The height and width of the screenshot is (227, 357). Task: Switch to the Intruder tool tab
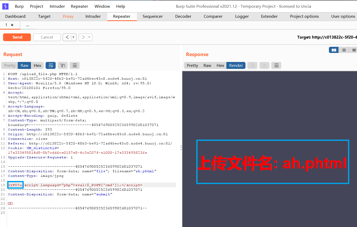93,16
